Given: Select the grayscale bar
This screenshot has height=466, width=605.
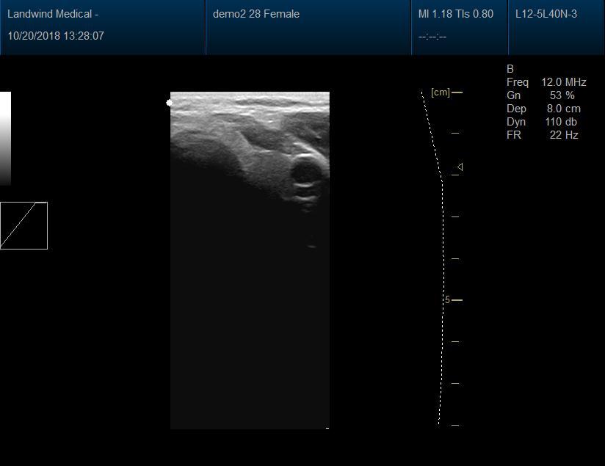Looking at the screenshot, I should click(5, 139).
